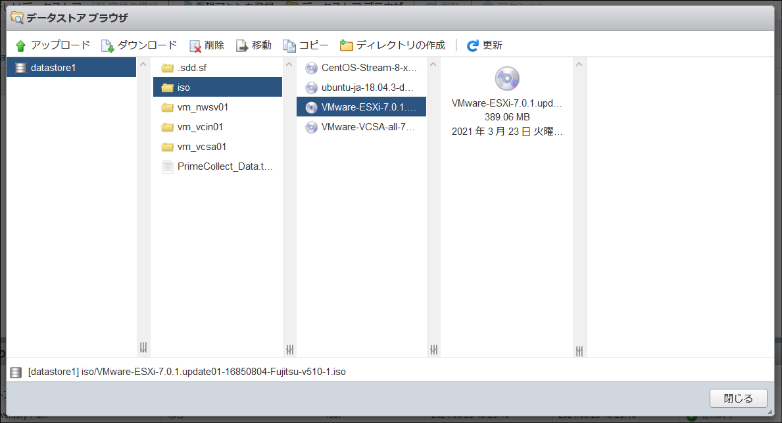The width and height of the screenshot is (782, 423).
Task: Click the VMware-VCSA-all disc icon
Action: pos(311,127)
